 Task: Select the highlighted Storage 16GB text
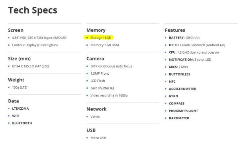pos(101,38)
